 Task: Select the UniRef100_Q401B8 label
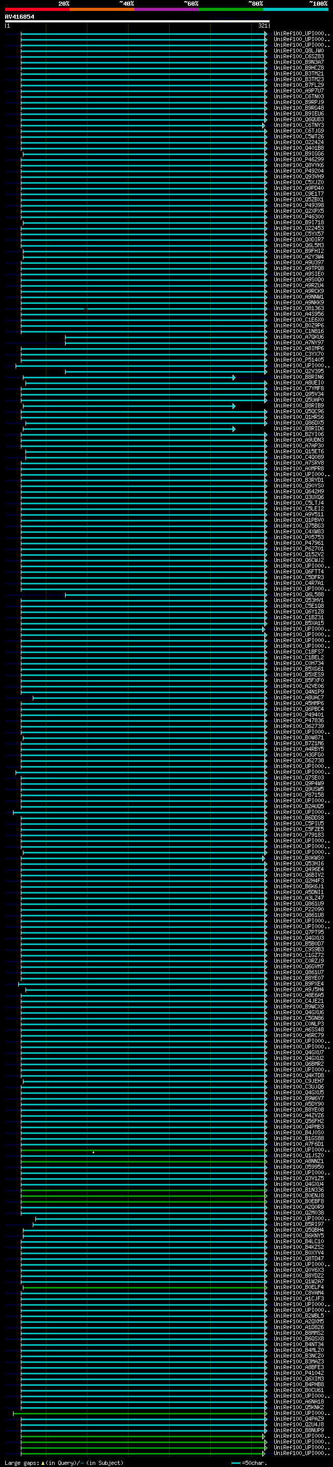[299, 148]
